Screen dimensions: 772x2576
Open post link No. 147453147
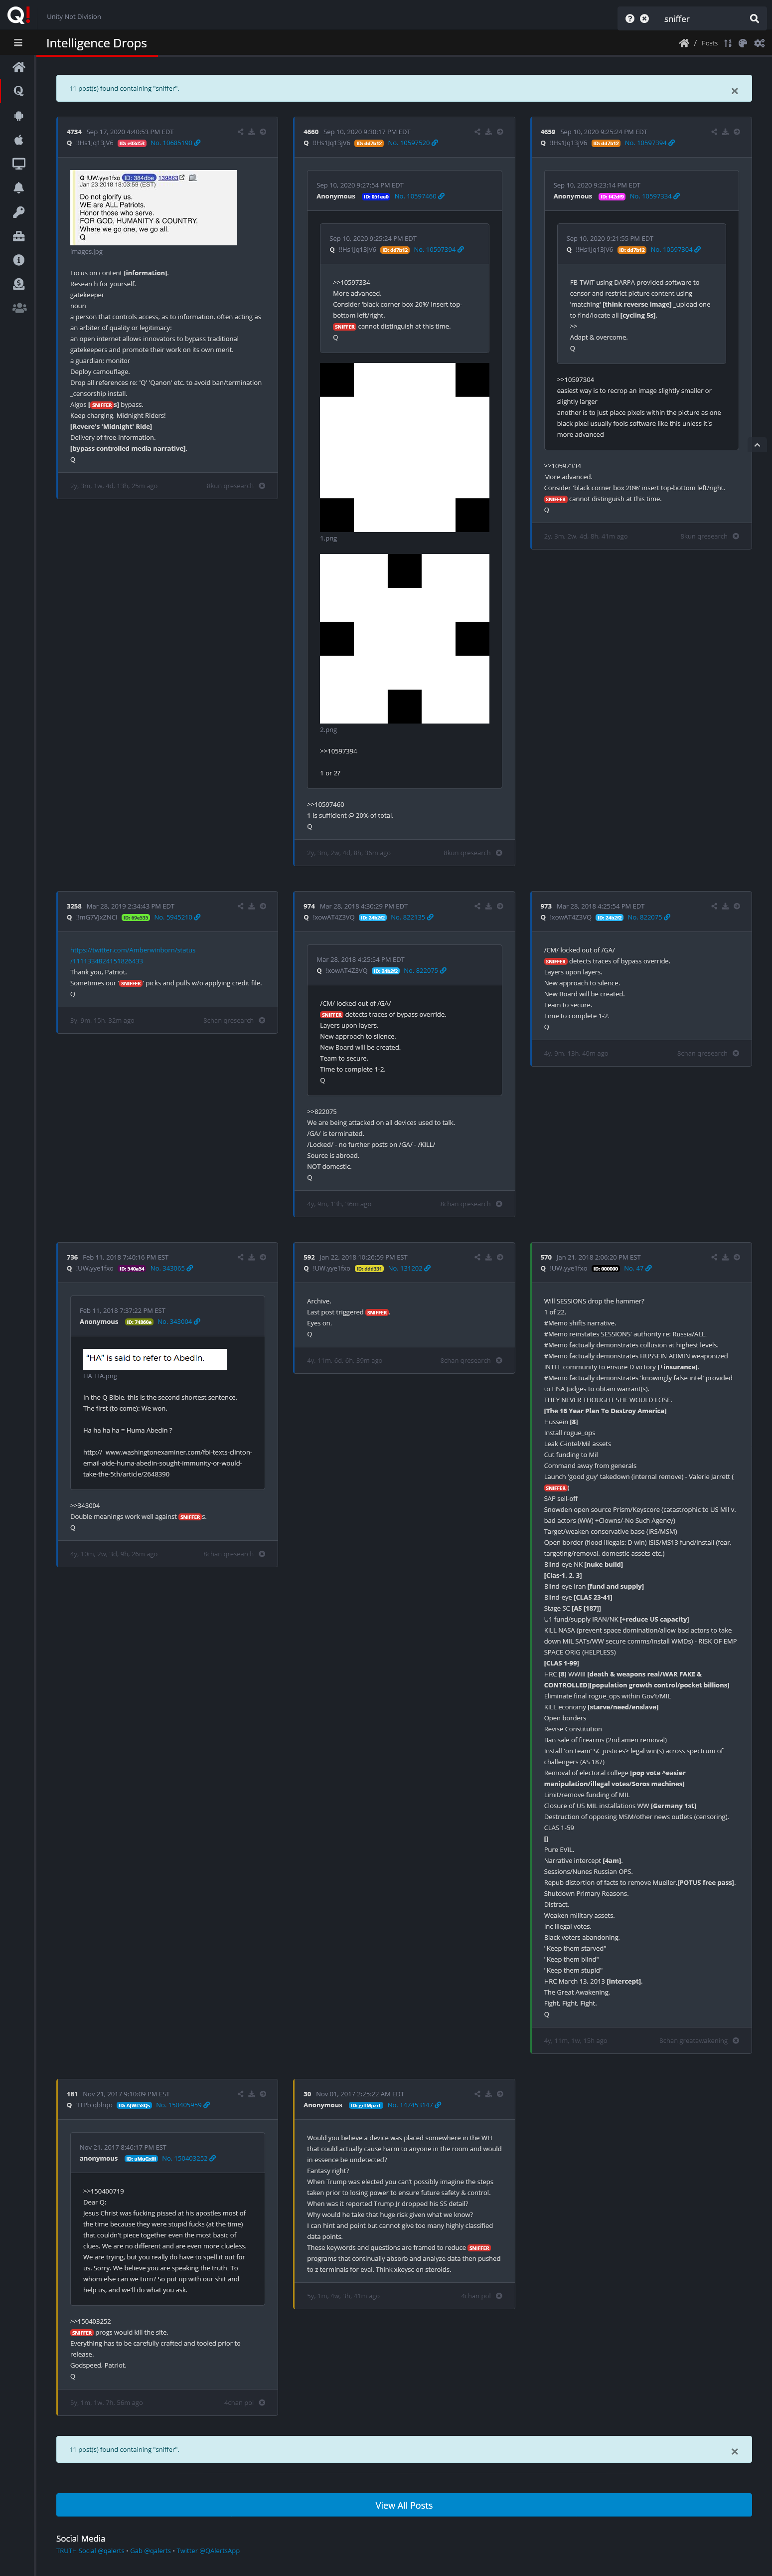414,2104
